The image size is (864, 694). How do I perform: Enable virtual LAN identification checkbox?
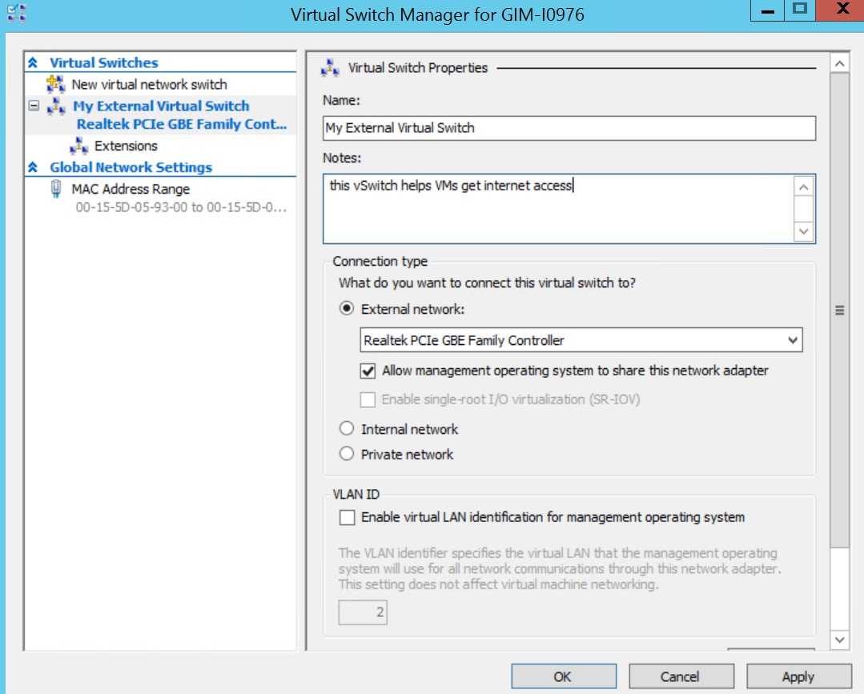[x=347, y=518]
